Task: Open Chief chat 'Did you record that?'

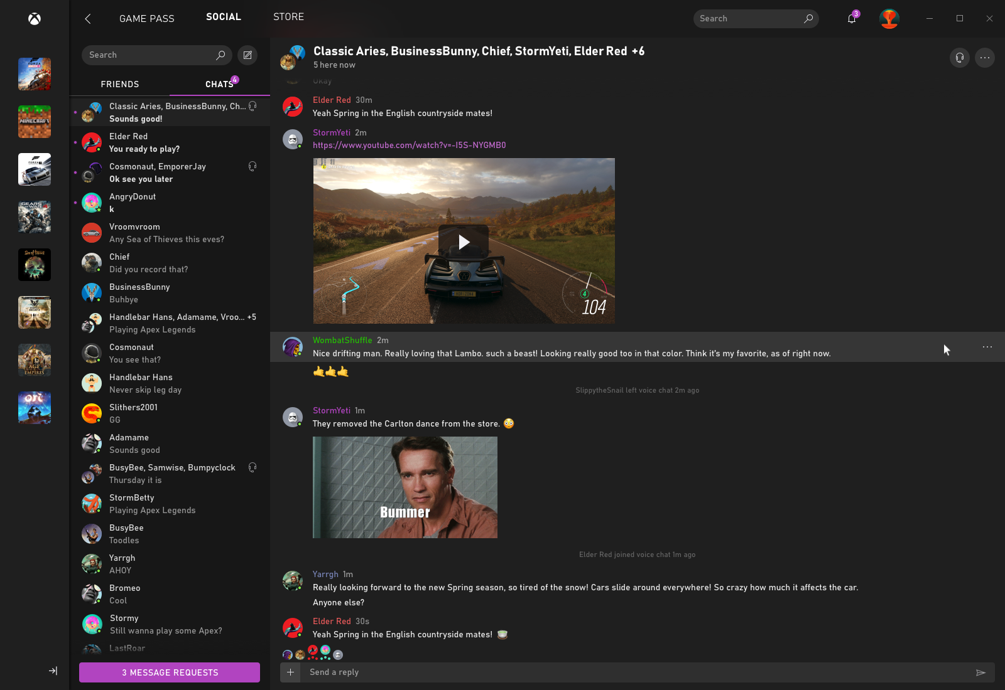Action: pos(170,263)
